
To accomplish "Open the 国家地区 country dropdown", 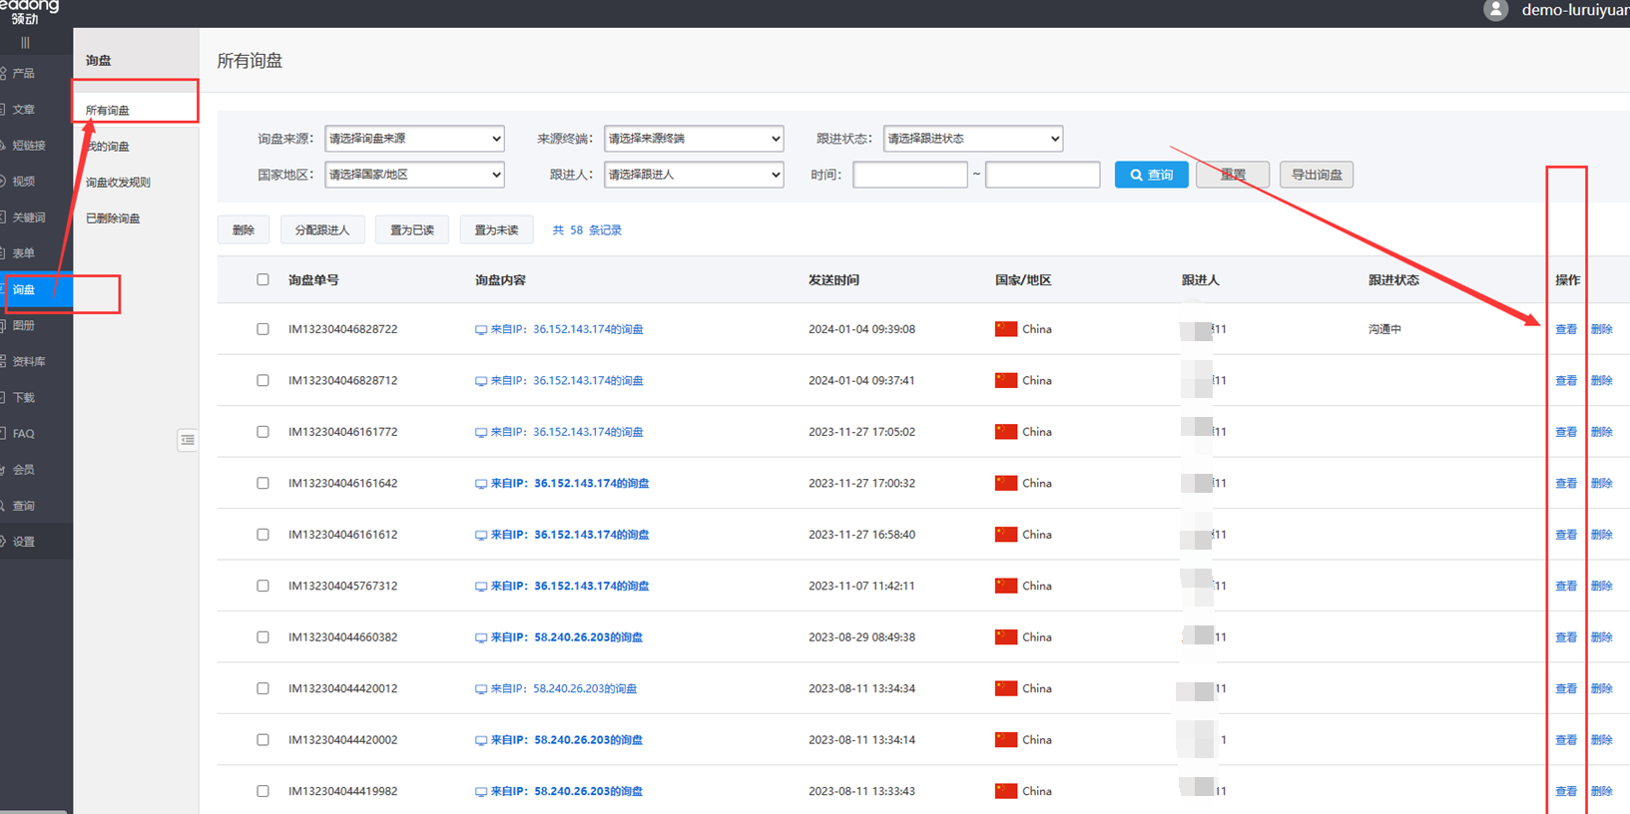I will click(x=414, y=175).
